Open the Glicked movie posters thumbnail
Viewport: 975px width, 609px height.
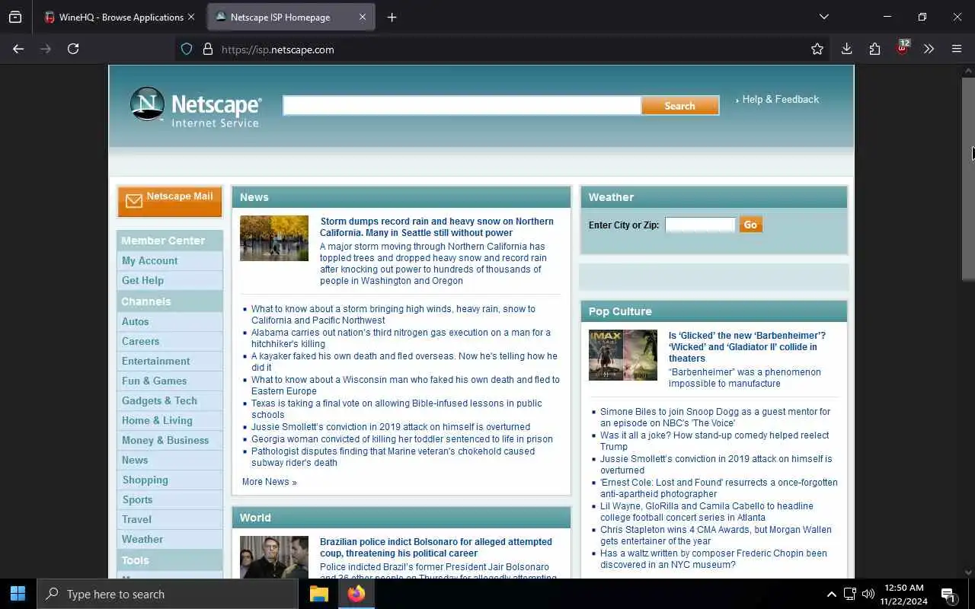(x=623, y=355)
